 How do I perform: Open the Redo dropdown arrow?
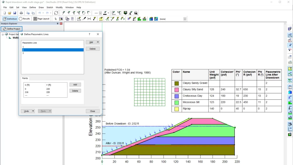pyautogui.click(x=50, y=111)
